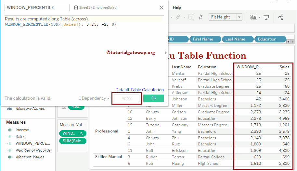Select the Measure Values field
Viewport: 297px width, 171px height.
coord(30,157)
